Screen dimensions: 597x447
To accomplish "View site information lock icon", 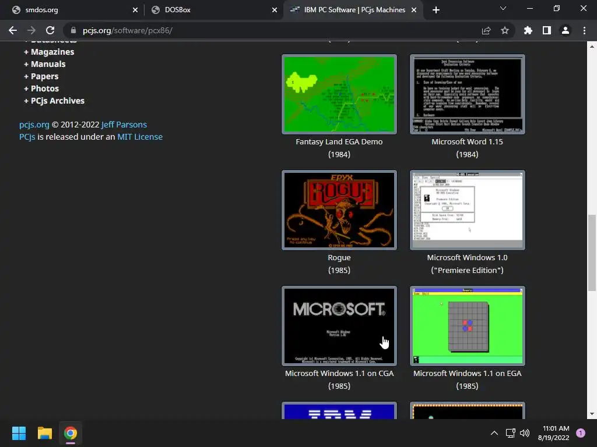I will [x=73, y=30].
